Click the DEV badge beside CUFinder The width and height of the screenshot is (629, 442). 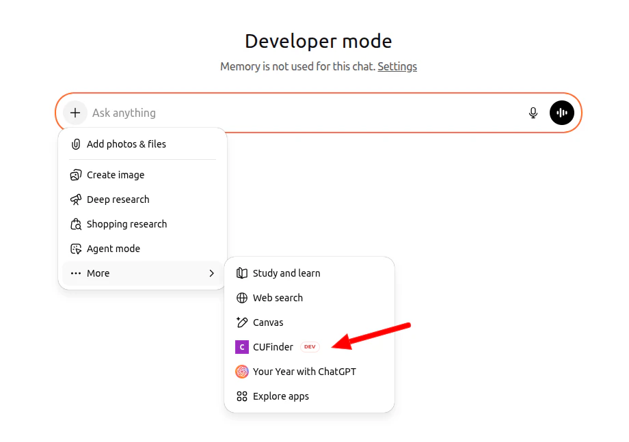(x=310, y=346)
